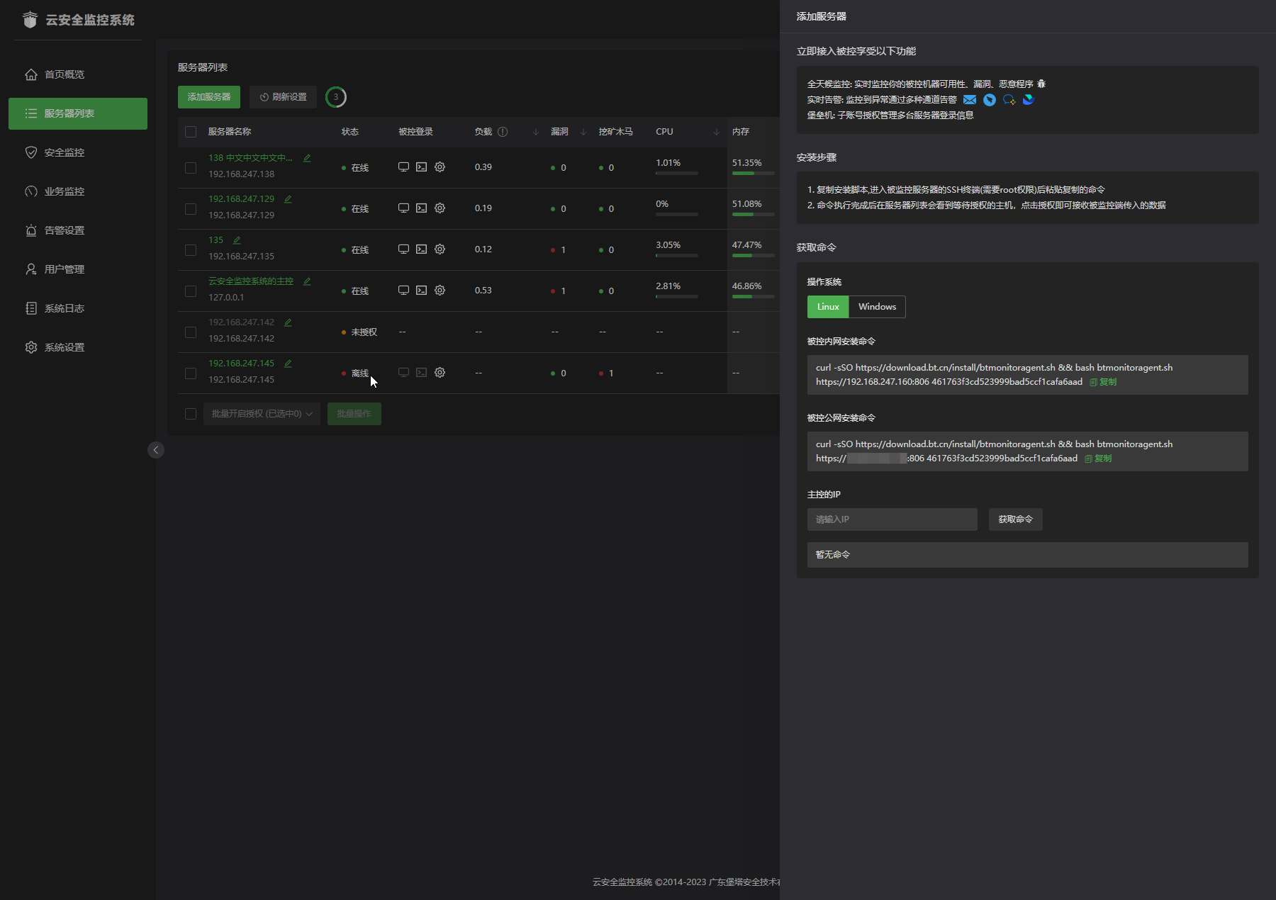
Task: Click the email alert channel icon
Action: [x=970, y=100]
